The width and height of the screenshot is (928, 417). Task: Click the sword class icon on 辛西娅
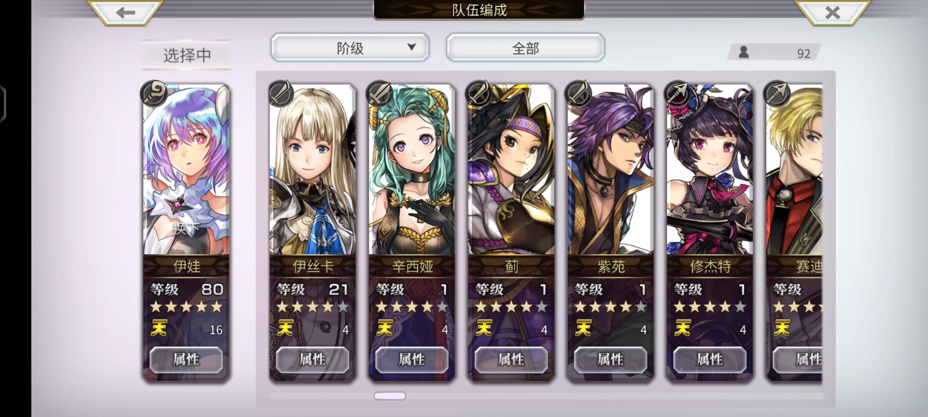coord(379,93)
